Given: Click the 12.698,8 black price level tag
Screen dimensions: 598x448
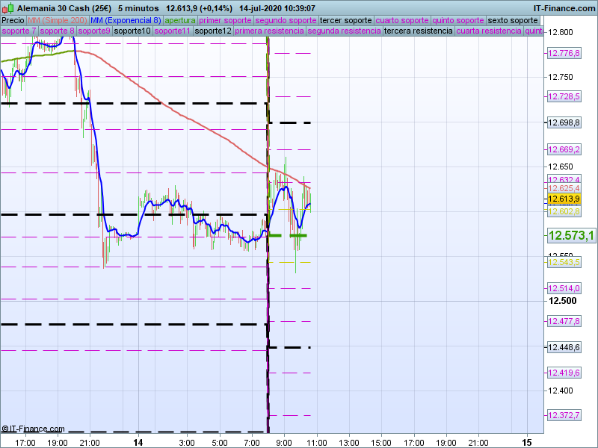Looking at the screenshot, I should 564,122.
